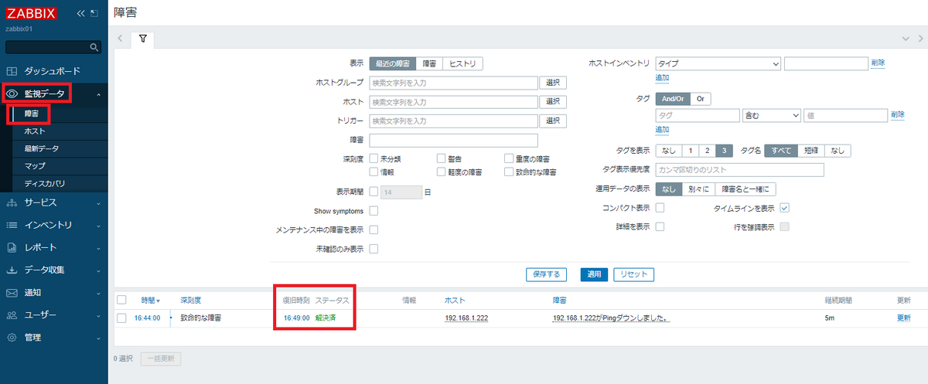The image size is (928, 384).
Task: Open the tag operator 含む dropdown
Action: [770, 115]
